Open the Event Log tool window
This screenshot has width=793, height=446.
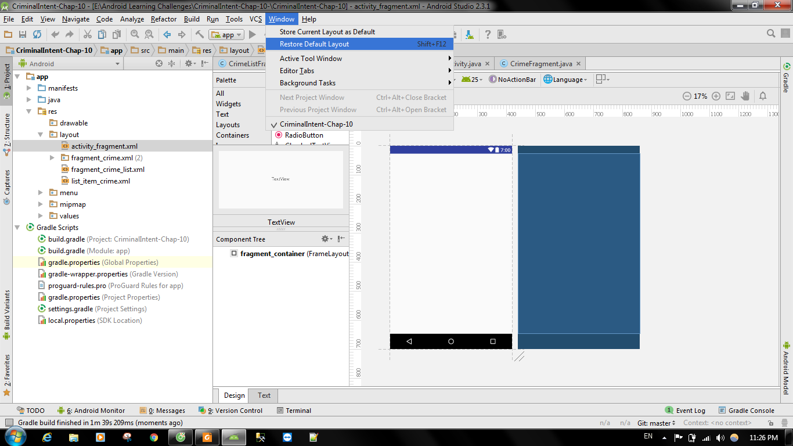(685, 411)
